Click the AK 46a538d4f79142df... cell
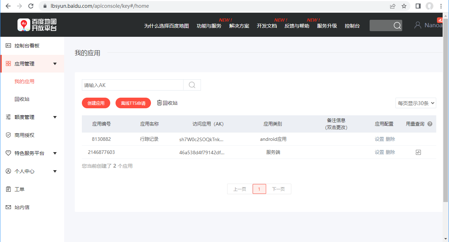 pos(202,152)
